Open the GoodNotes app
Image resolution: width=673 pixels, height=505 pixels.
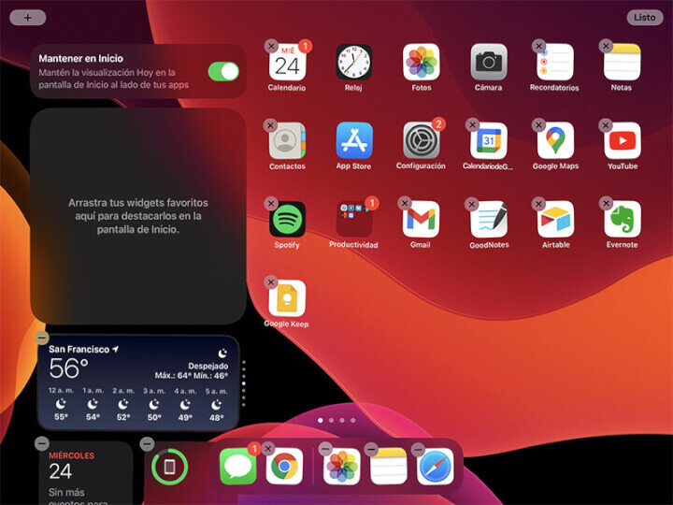point(489,220)
